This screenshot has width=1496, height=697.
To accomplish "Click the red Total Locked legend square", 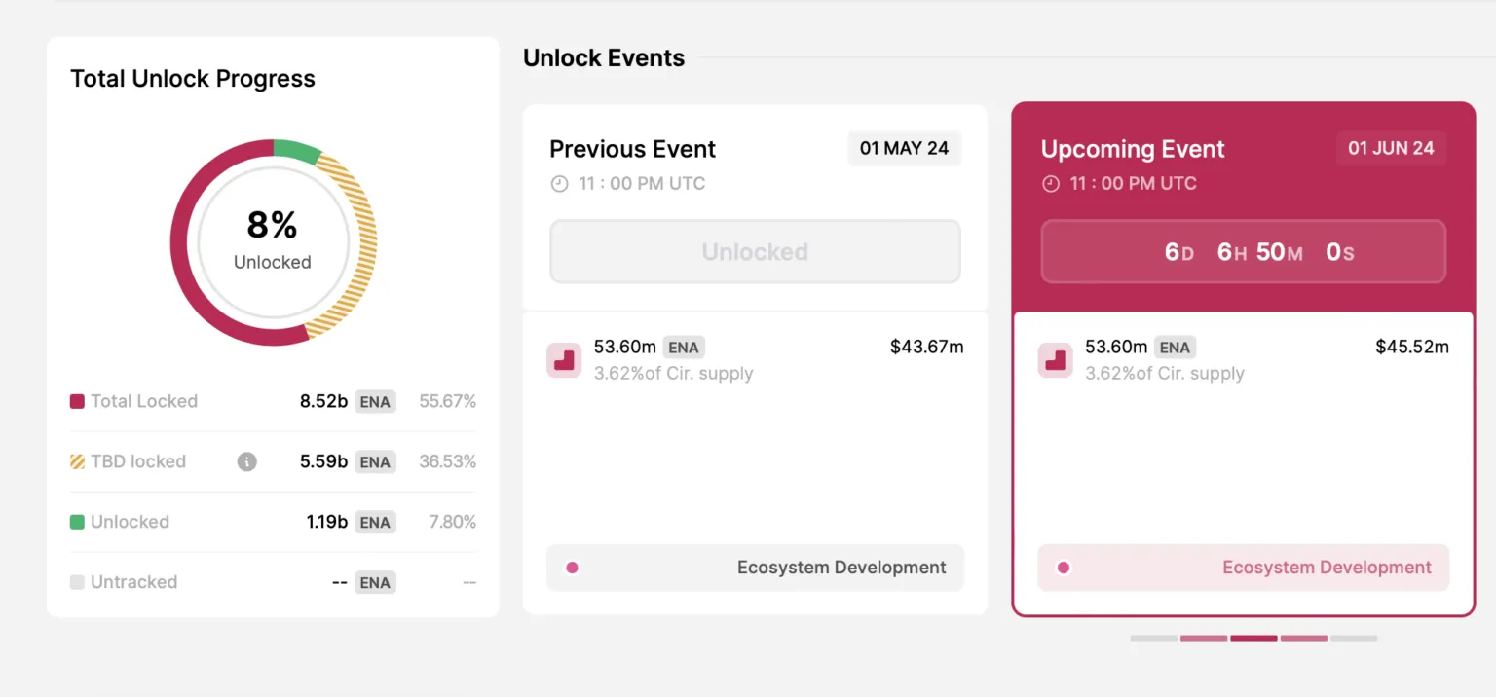I will point(77,401).
